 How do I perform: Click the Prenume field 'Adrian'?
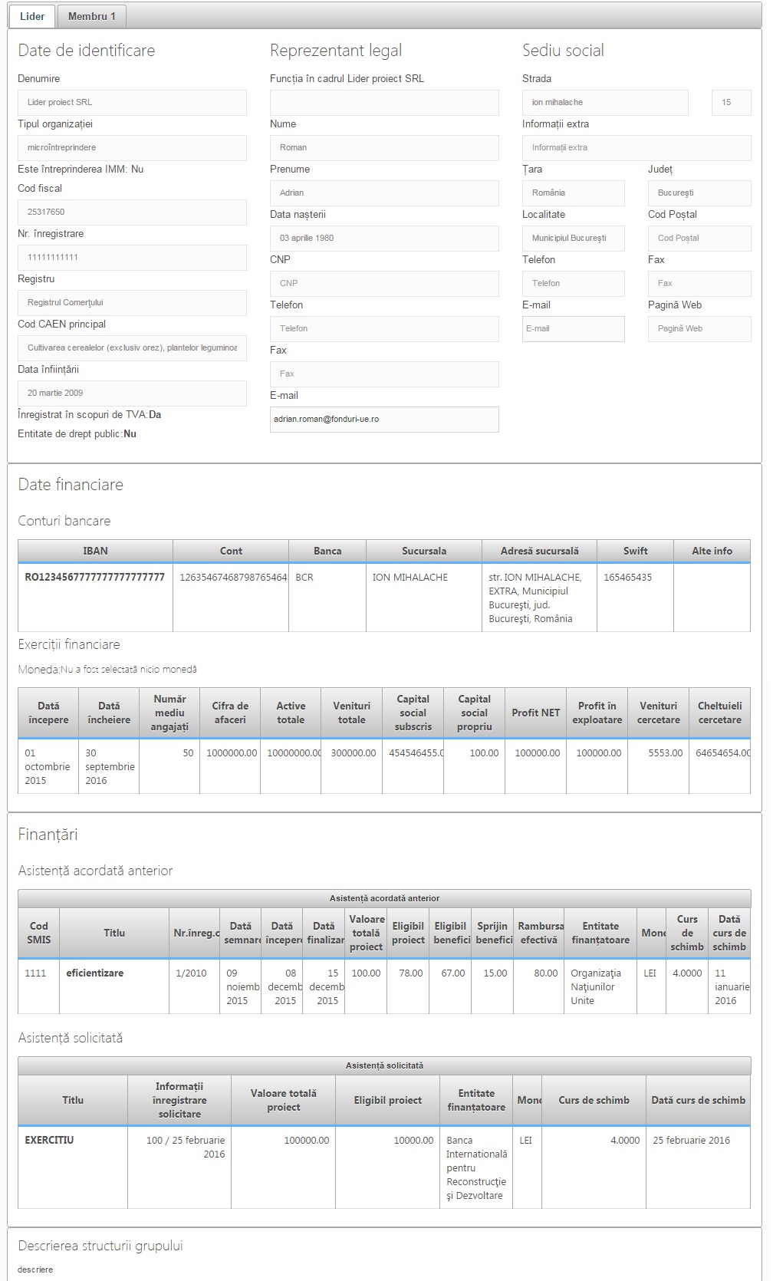384,193
